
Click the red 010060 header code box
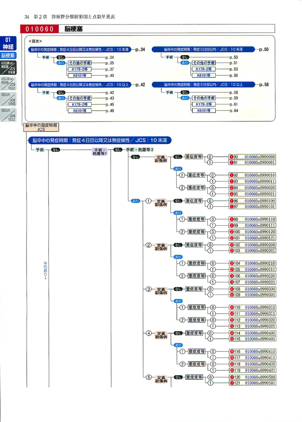pos(40,29)
